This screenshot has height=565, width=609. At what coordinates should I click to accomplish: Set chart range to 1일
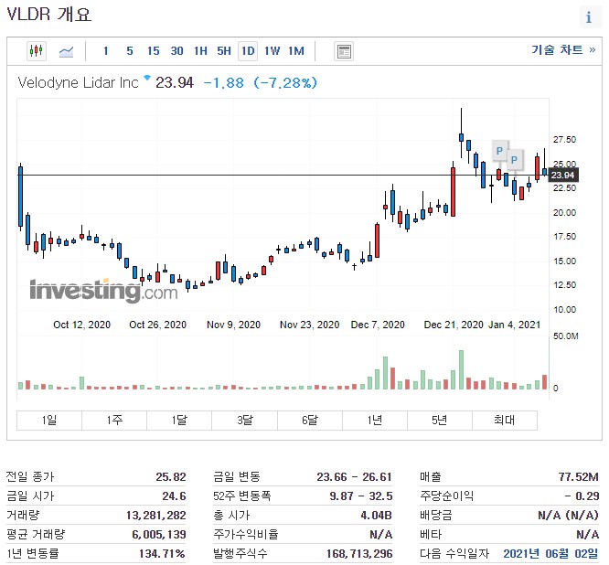click(x=49, y=420)
